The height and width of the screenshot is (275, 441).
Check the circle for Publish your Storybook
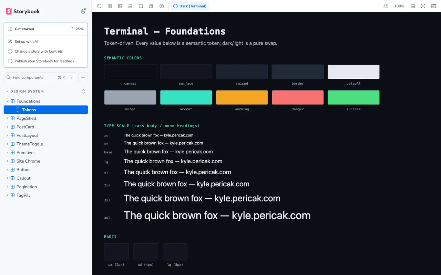pos(10,61)
